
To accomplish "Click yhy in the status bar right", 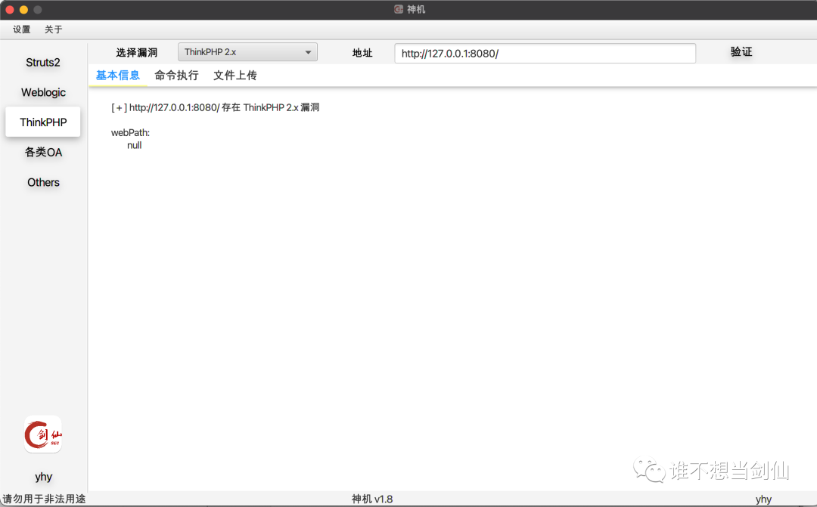I will (763, 499).
